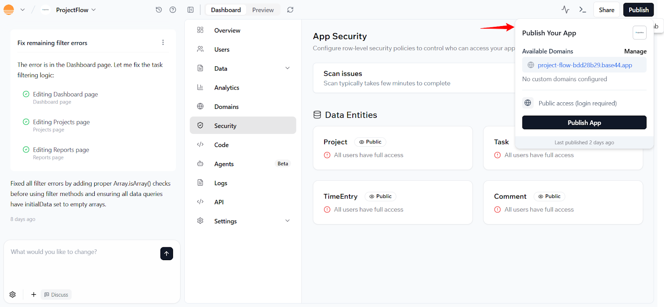
Task: Open API in the sidebar
Action: (x=243, y=202)
